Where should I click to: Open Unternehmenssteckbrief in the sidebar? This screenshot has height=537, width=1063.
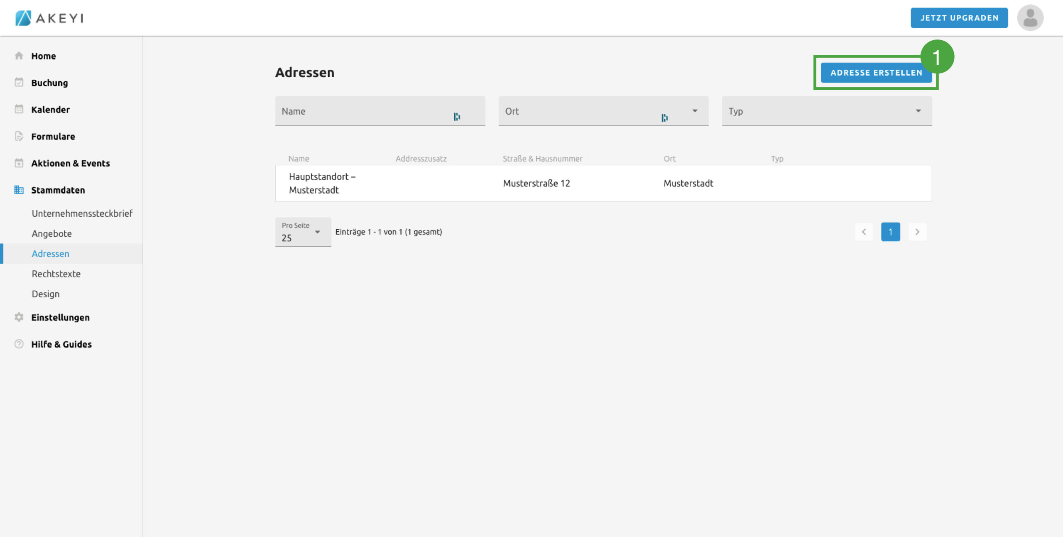pyautogui.click(x=82, y=213)
